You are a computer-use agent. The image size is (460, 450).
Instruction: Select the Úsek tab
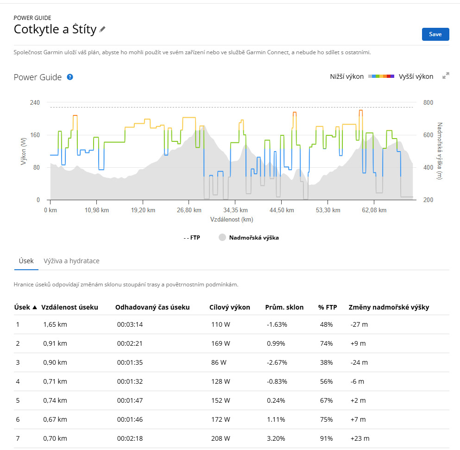coord(26,261)
